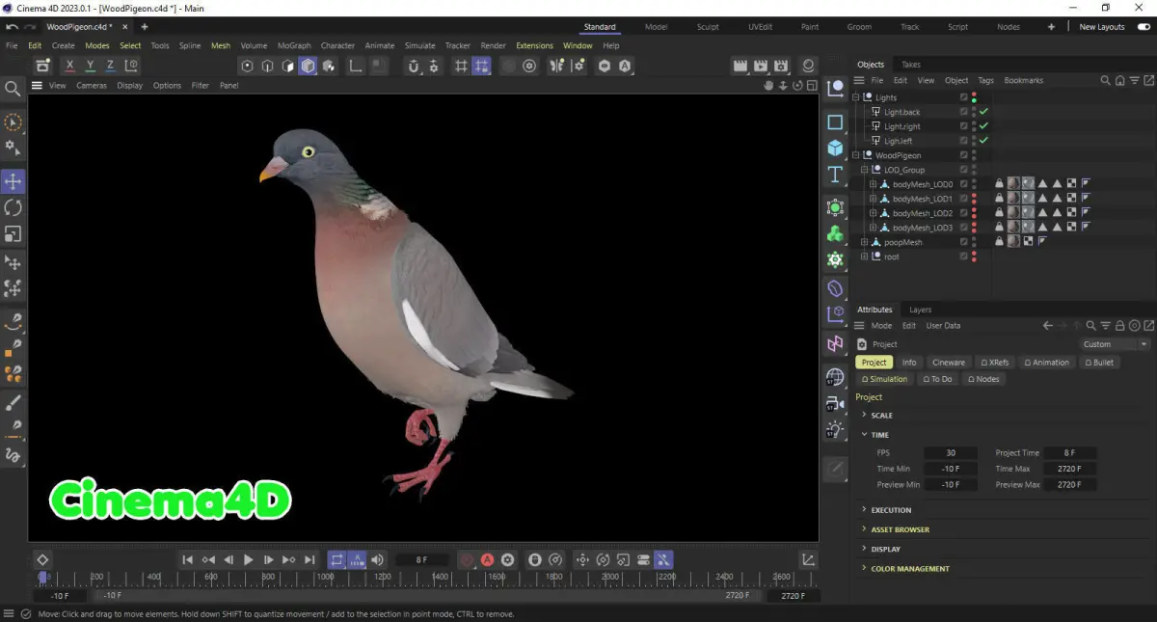Open the Simulation project tab

click(x=884, y=379)
